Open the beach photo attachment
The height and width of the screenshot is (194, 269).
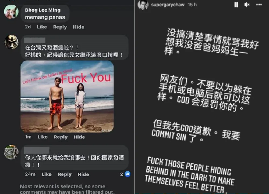click(67, 96)
